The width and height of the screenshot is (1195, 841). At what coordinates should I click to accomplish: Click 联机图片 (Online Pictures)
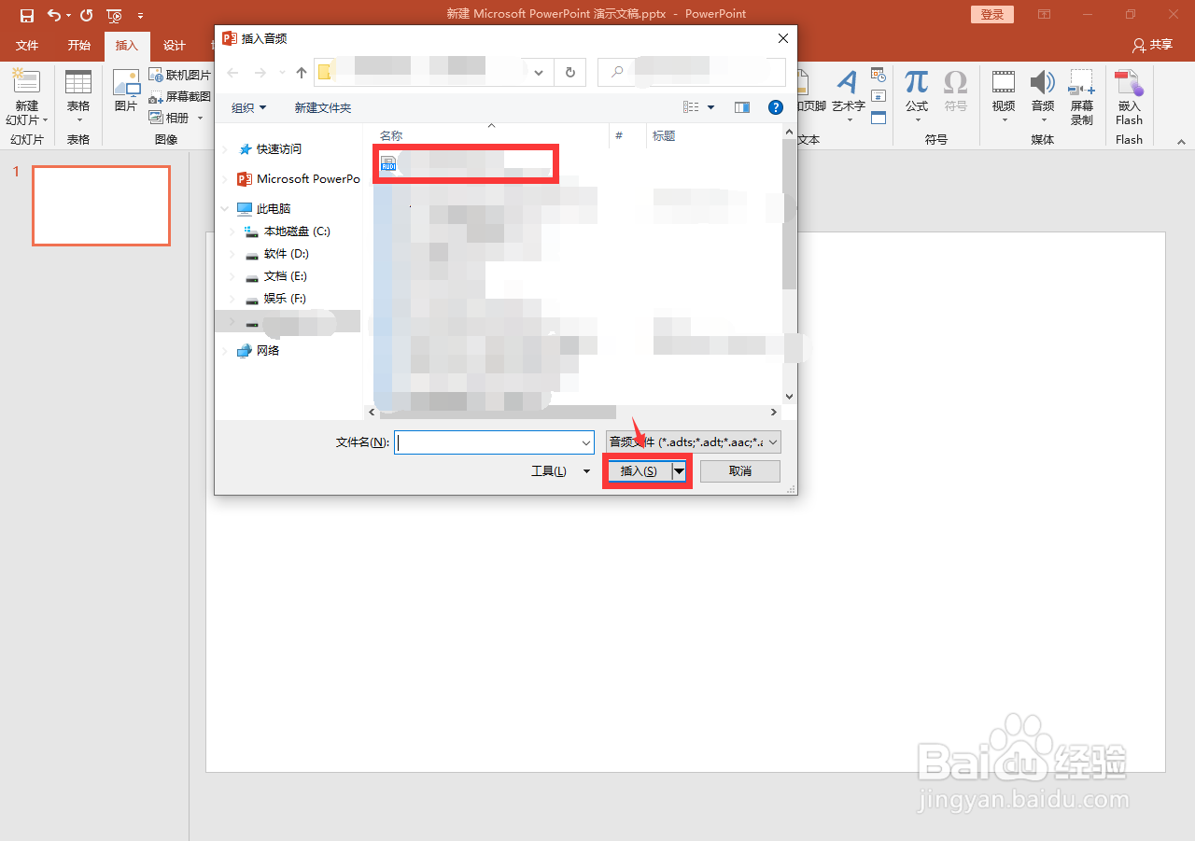pyautogui.click(x=180, y=75)
